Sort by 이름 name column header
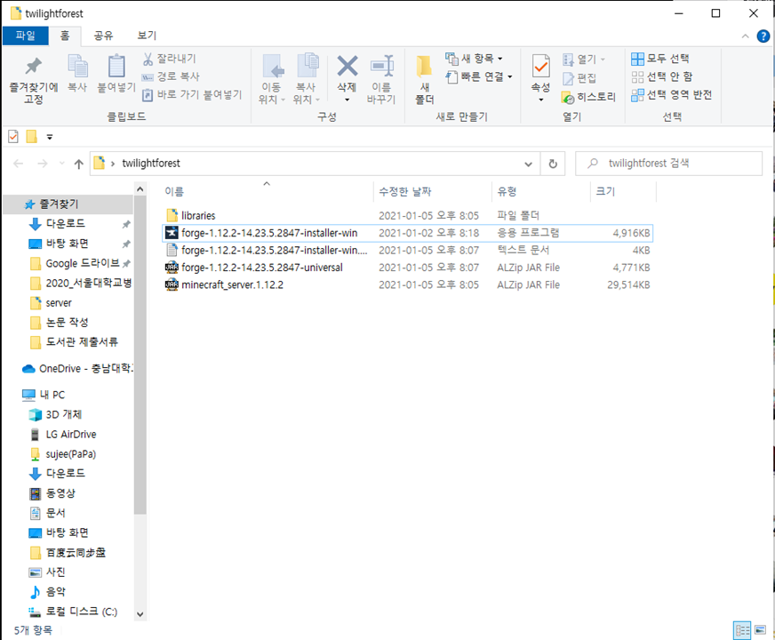Screen dimensions: 775x640 pos(267,192)
